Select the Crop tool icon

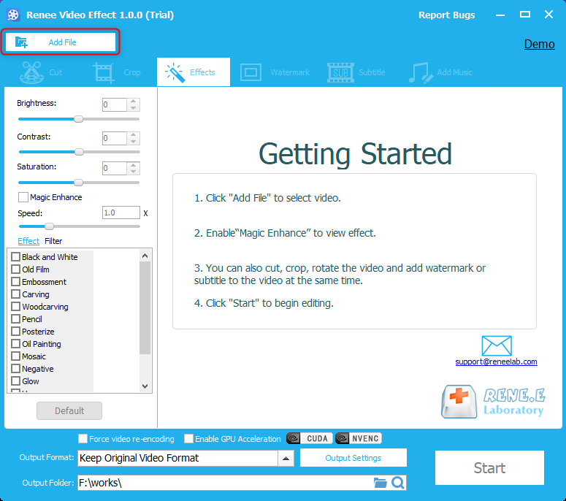104,72
